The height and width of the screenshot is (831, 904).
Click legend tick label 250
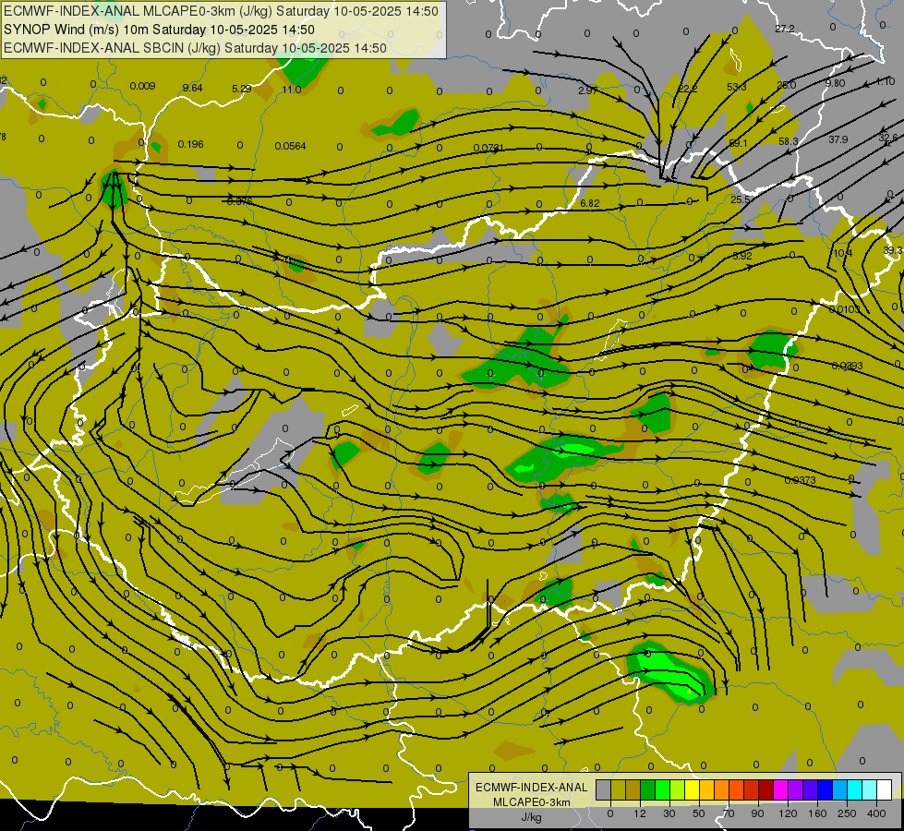point(847,813)
